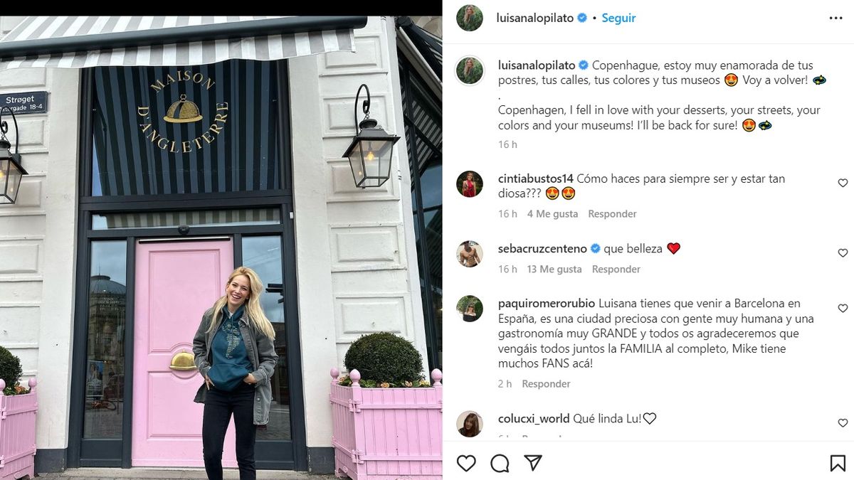This screenshot has height=480, width=854.
Task: View the 4 Me gusta likes list
Action: point(552,214)
